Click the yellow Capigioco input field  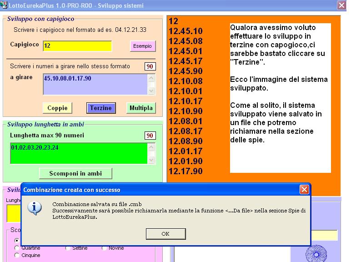coord(77,46)
